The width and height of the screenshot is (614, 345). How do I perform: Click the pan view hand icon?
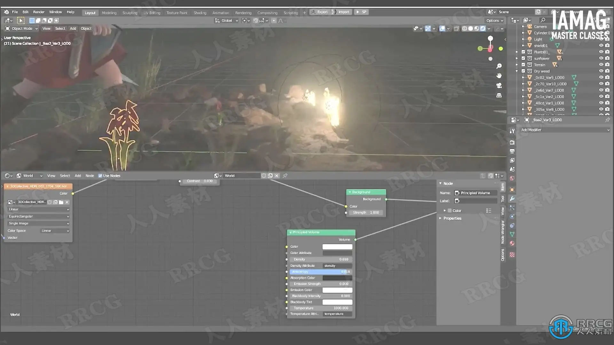point(499,76)
